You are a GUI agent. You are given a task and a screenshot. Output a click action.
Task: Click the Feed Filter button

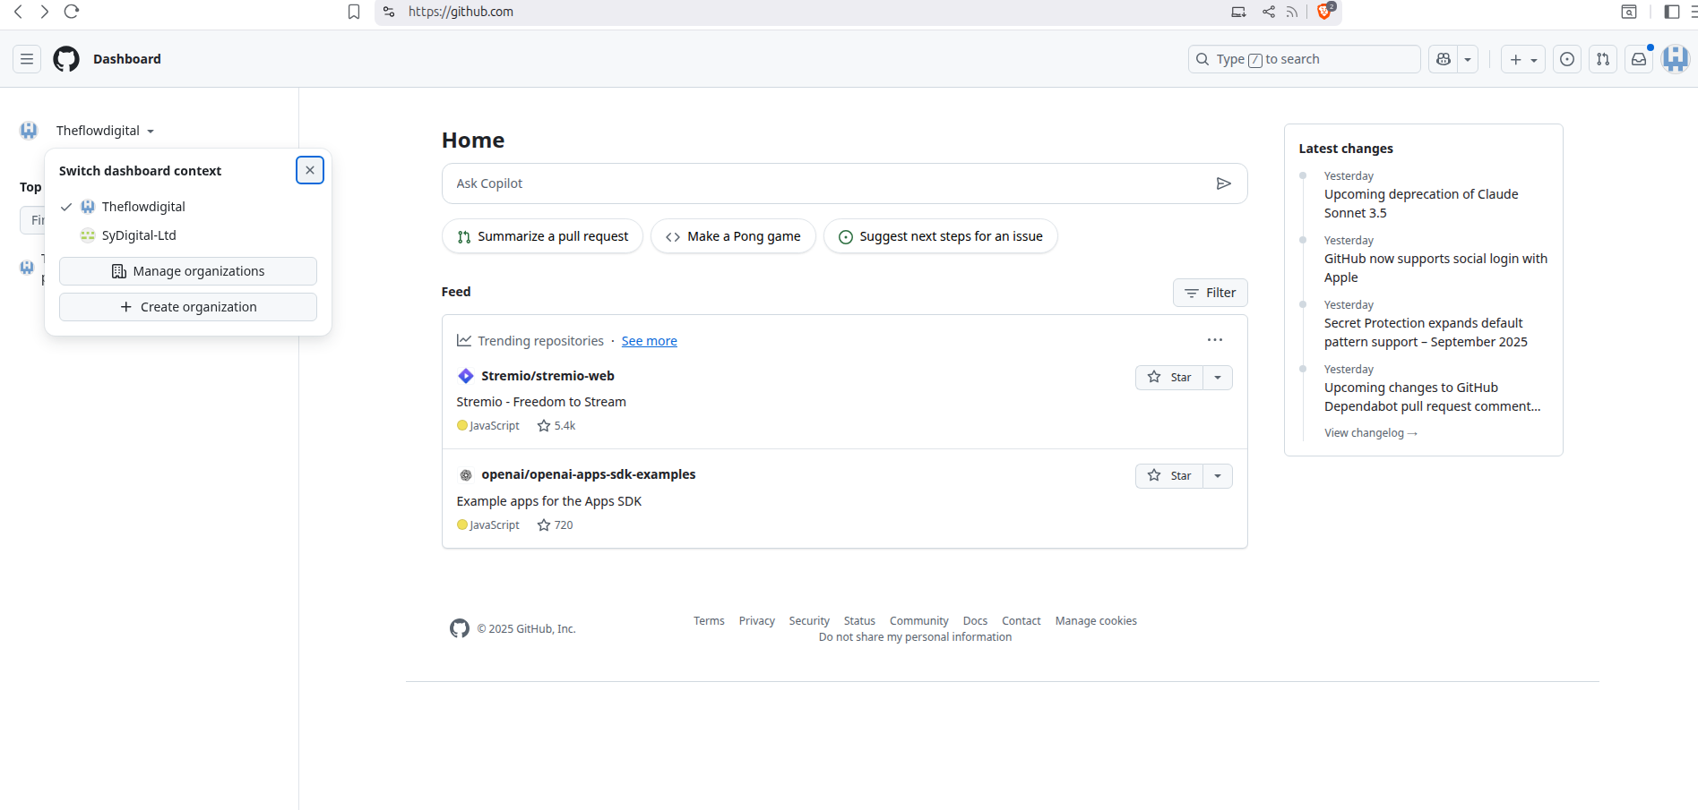click(1210, 293)
